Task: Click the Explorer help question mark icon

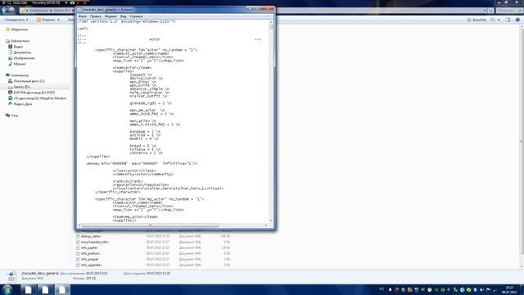Action: tap(517, 20)
